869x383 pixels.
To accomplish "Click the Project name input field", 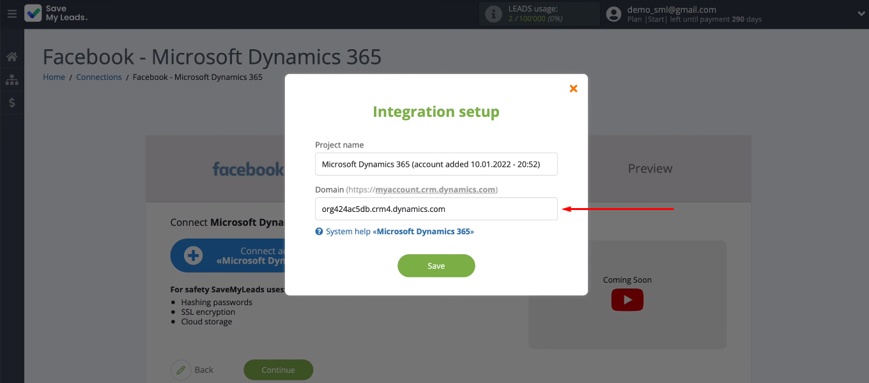I will (436, 164).
